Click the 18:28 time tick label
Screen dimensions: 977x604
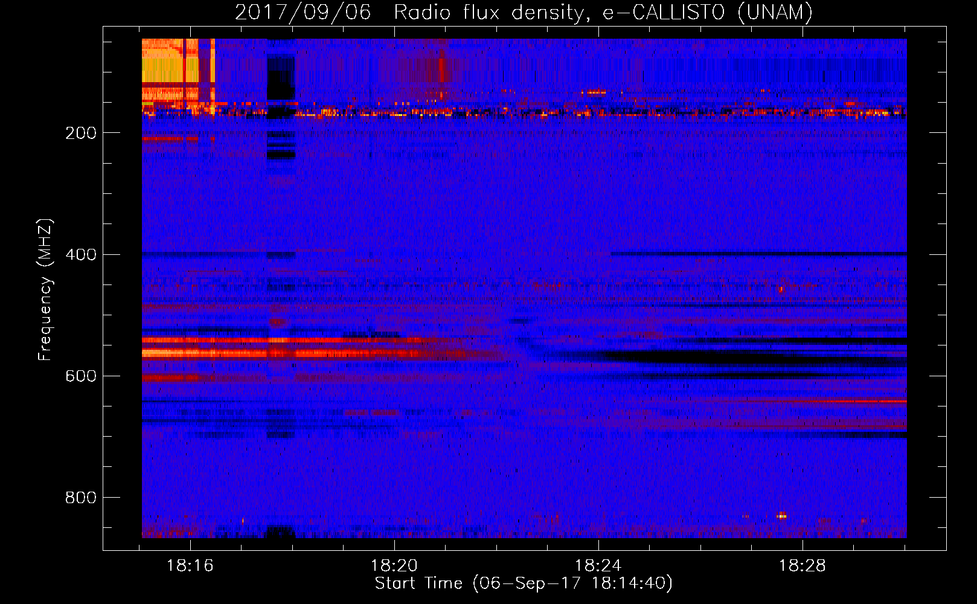(x=802, y=565)
